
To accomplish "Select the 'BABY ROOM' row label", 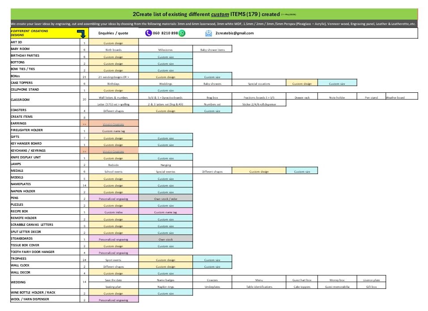I will [45, 49].
